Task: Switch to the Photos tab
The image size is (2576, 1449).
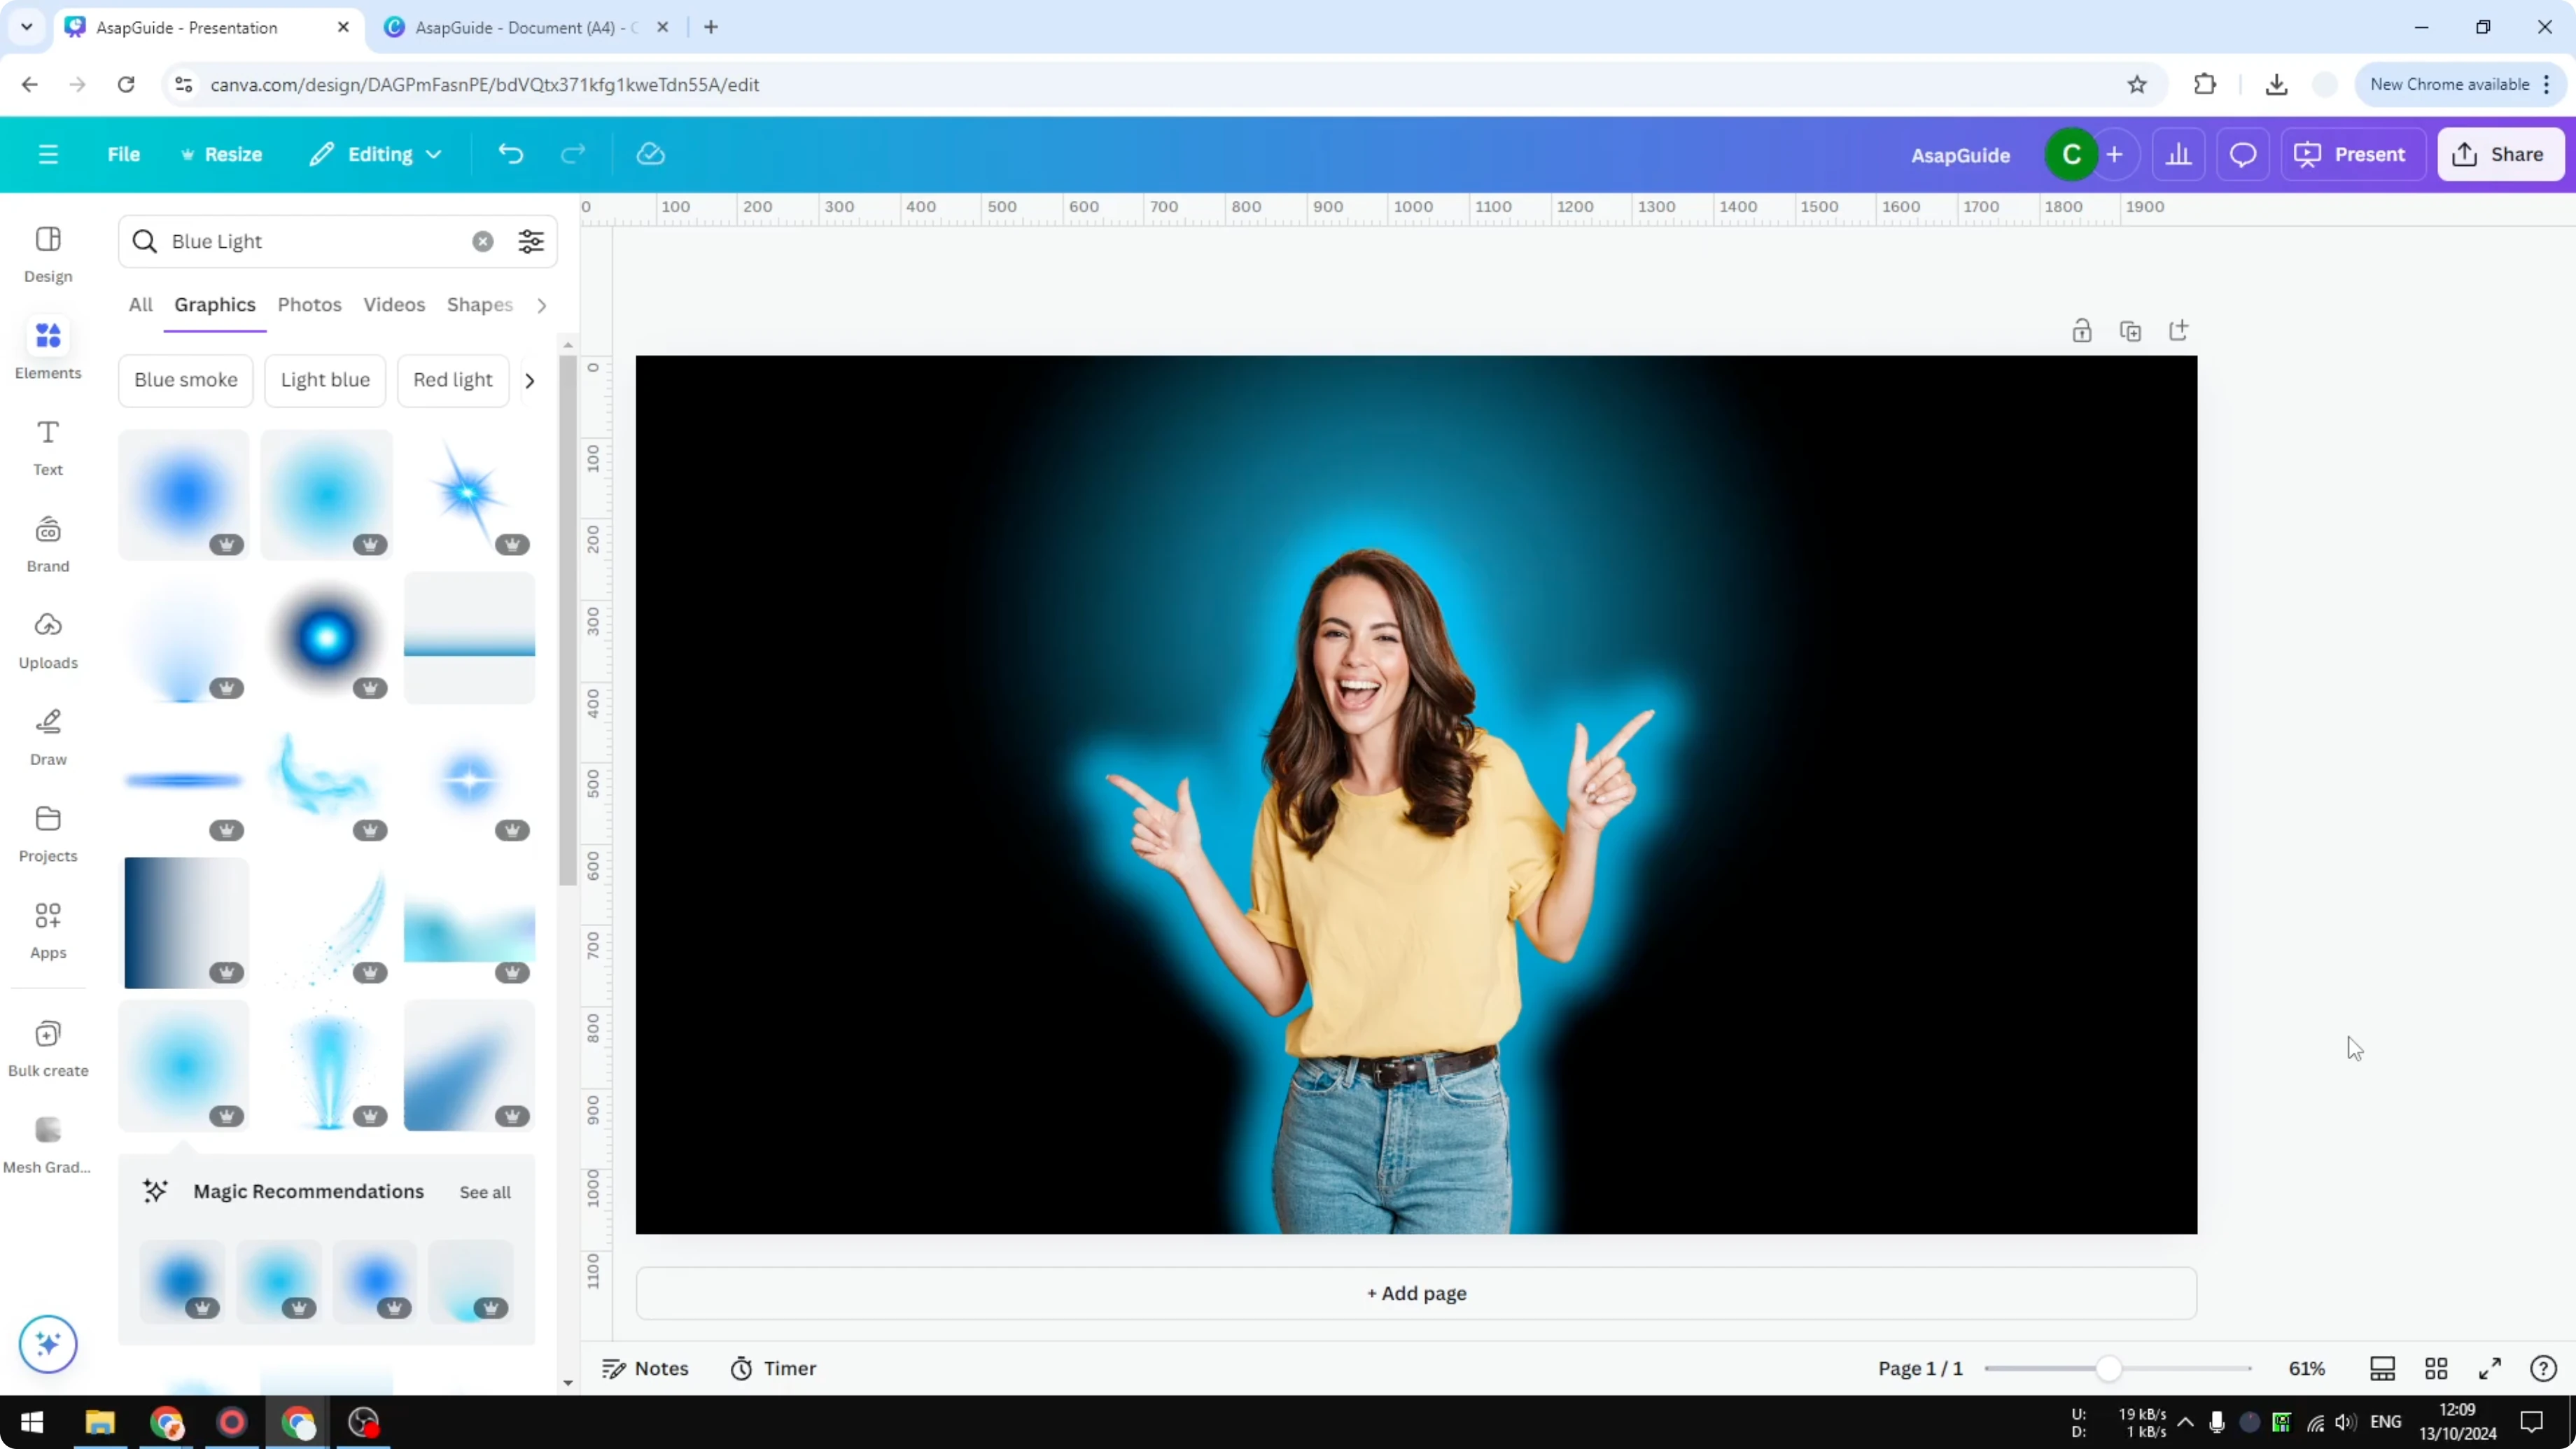Action: 309,305
